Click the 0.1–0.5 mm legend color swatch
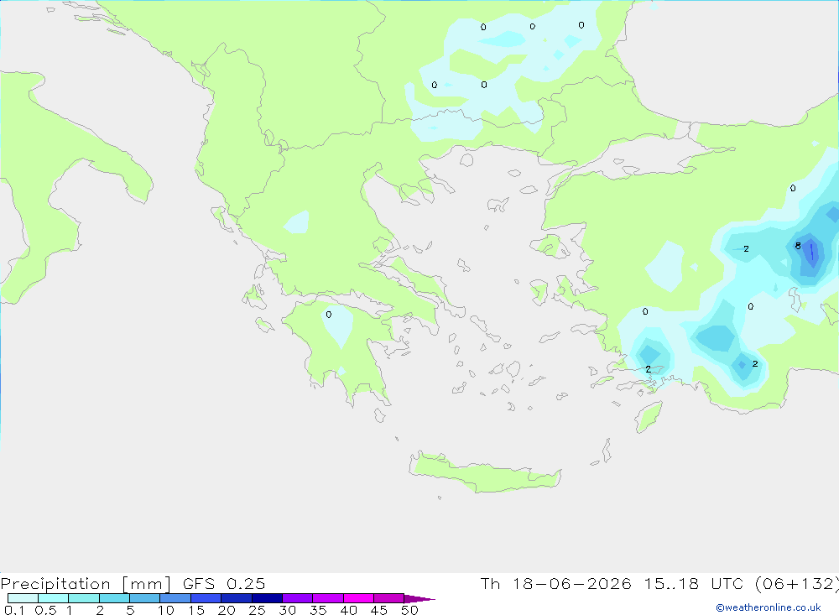Image resolution: width=839 pixels, height=615 pixels. [23, 598]
